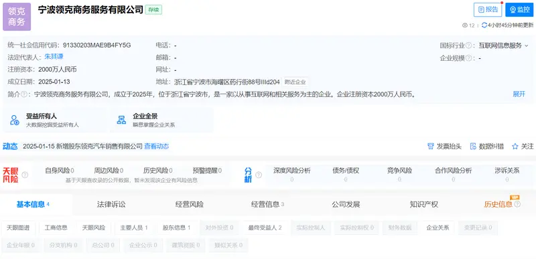Click the 天眼风险 help icon
This screenshot has width=536, height=259.
[25, 175]
